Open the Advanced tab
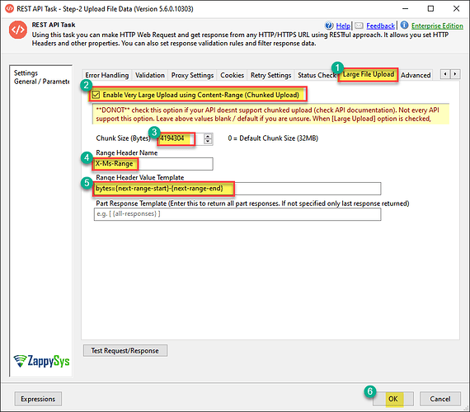 pos(416,75)
